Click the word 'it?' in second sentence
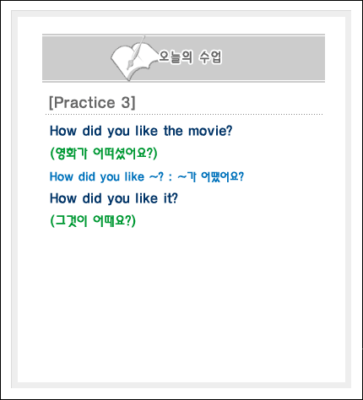The width and height of the screenshot is (363, 400). [x=171, y=198]
